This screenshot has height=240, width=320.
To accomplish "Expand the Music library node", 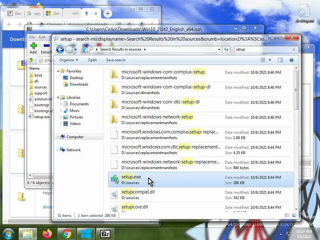I will coord(61,110).
